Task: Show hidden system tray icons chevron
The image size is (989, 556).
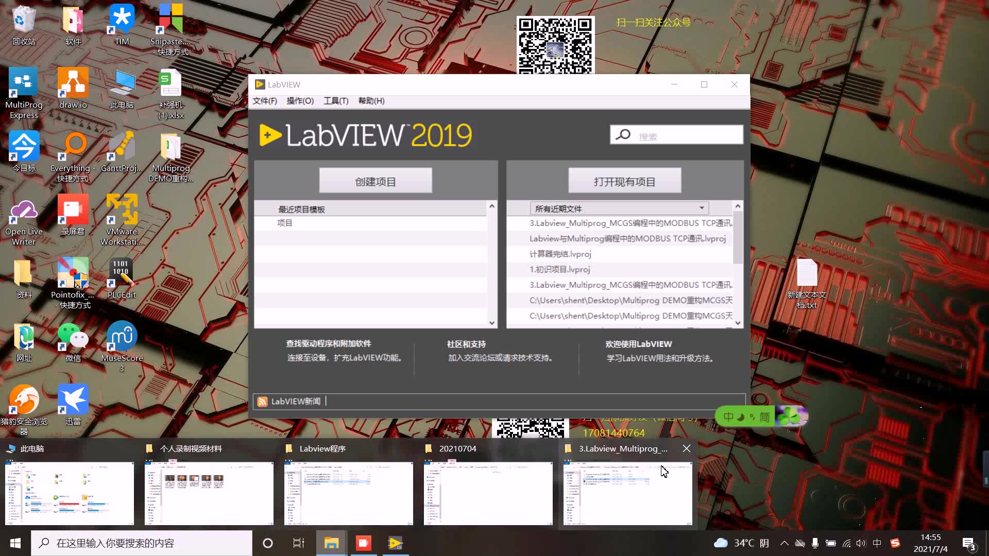Action: pos(784,543)
